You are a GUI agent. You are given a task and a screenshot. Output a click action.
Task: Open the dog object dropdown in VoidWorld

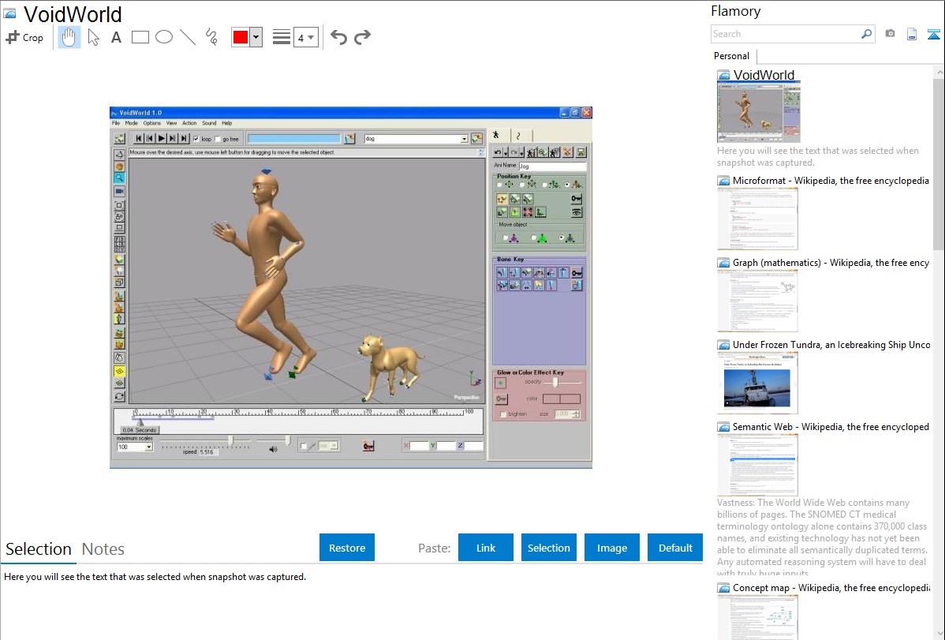[464, 139]
